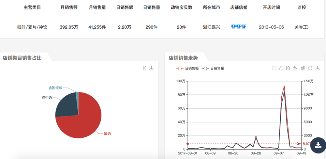Click the area zoom icon in trend chart

tap(274, 68)
